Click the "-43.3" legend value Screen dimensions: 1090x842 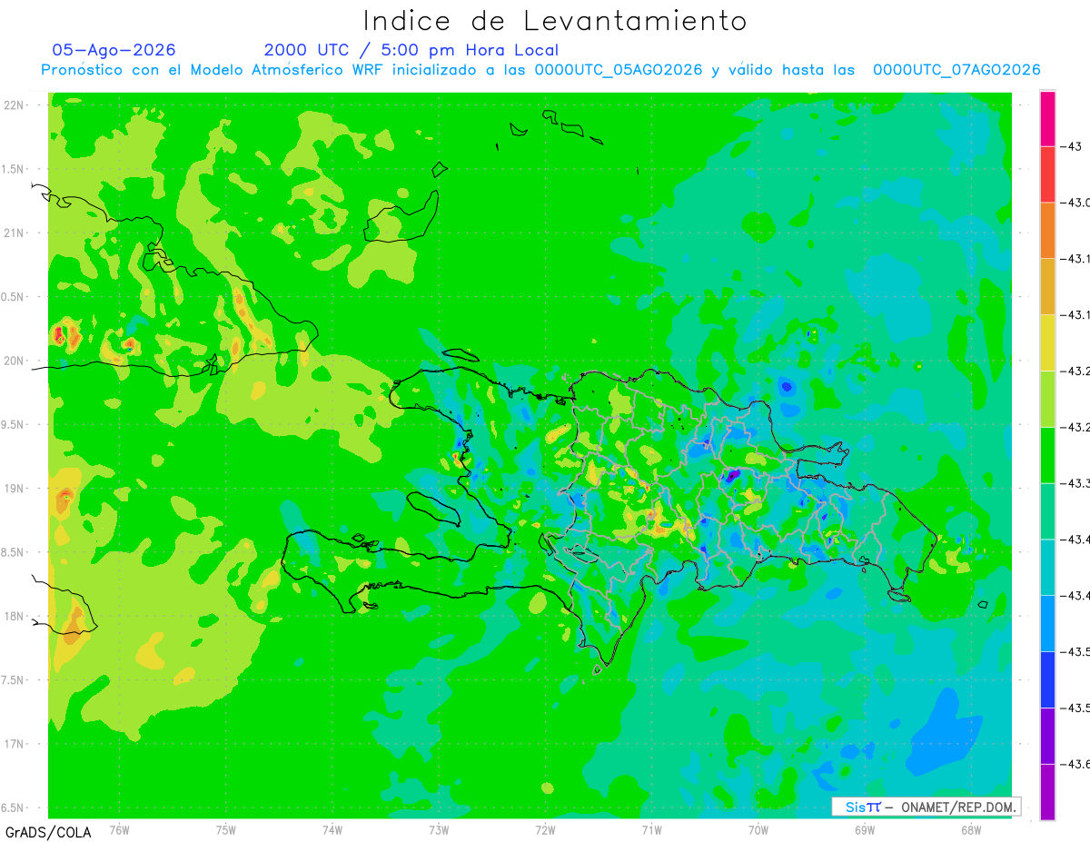click(x=1075, y=483)
